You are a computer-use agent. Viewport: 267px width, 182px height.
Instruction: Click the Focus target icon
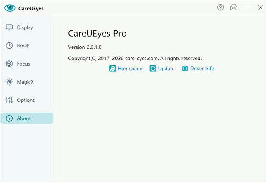click(x=9, y=64)
